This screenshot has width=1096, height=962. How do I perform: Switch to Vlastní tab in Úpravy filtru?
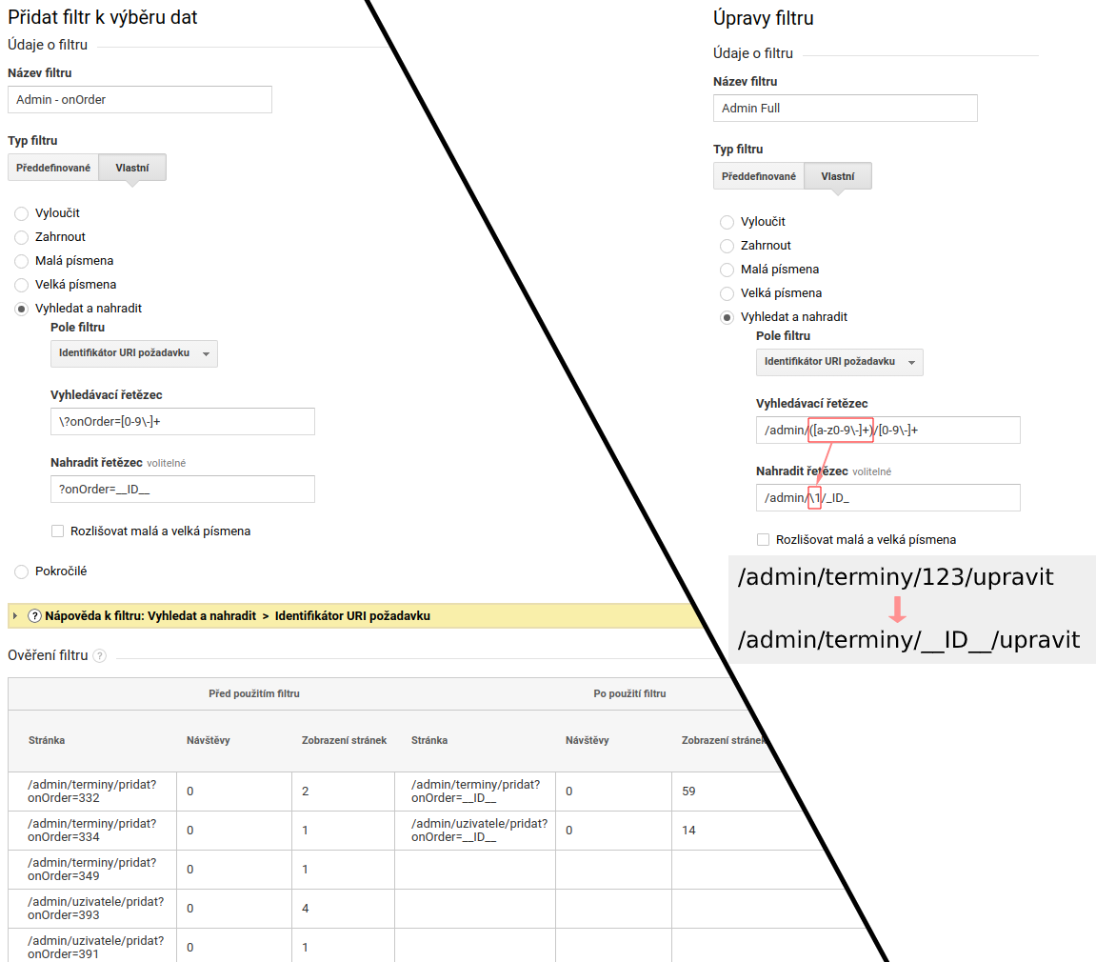tap(837, 176)
